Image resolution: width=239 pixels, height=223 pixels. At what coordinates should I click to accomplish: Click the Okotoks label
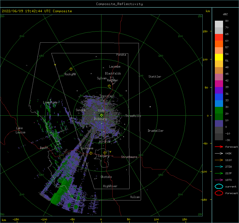106,177
